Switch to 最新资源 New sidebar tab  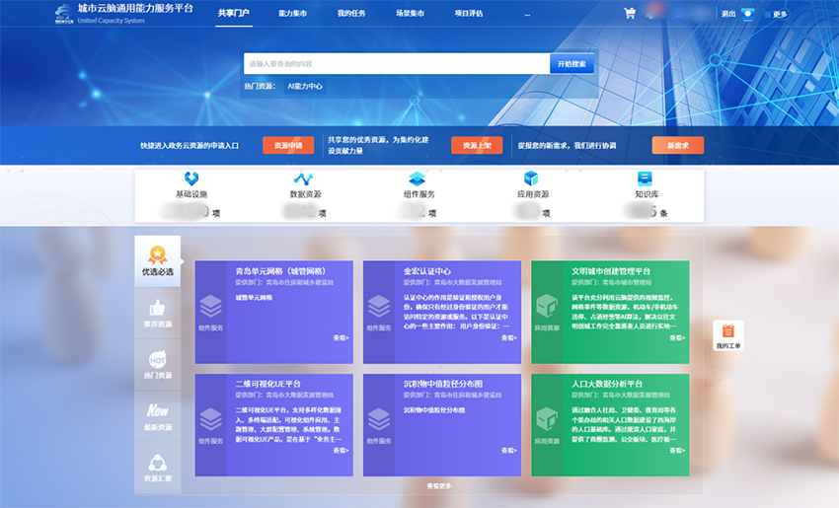click(x=157, y=416)
